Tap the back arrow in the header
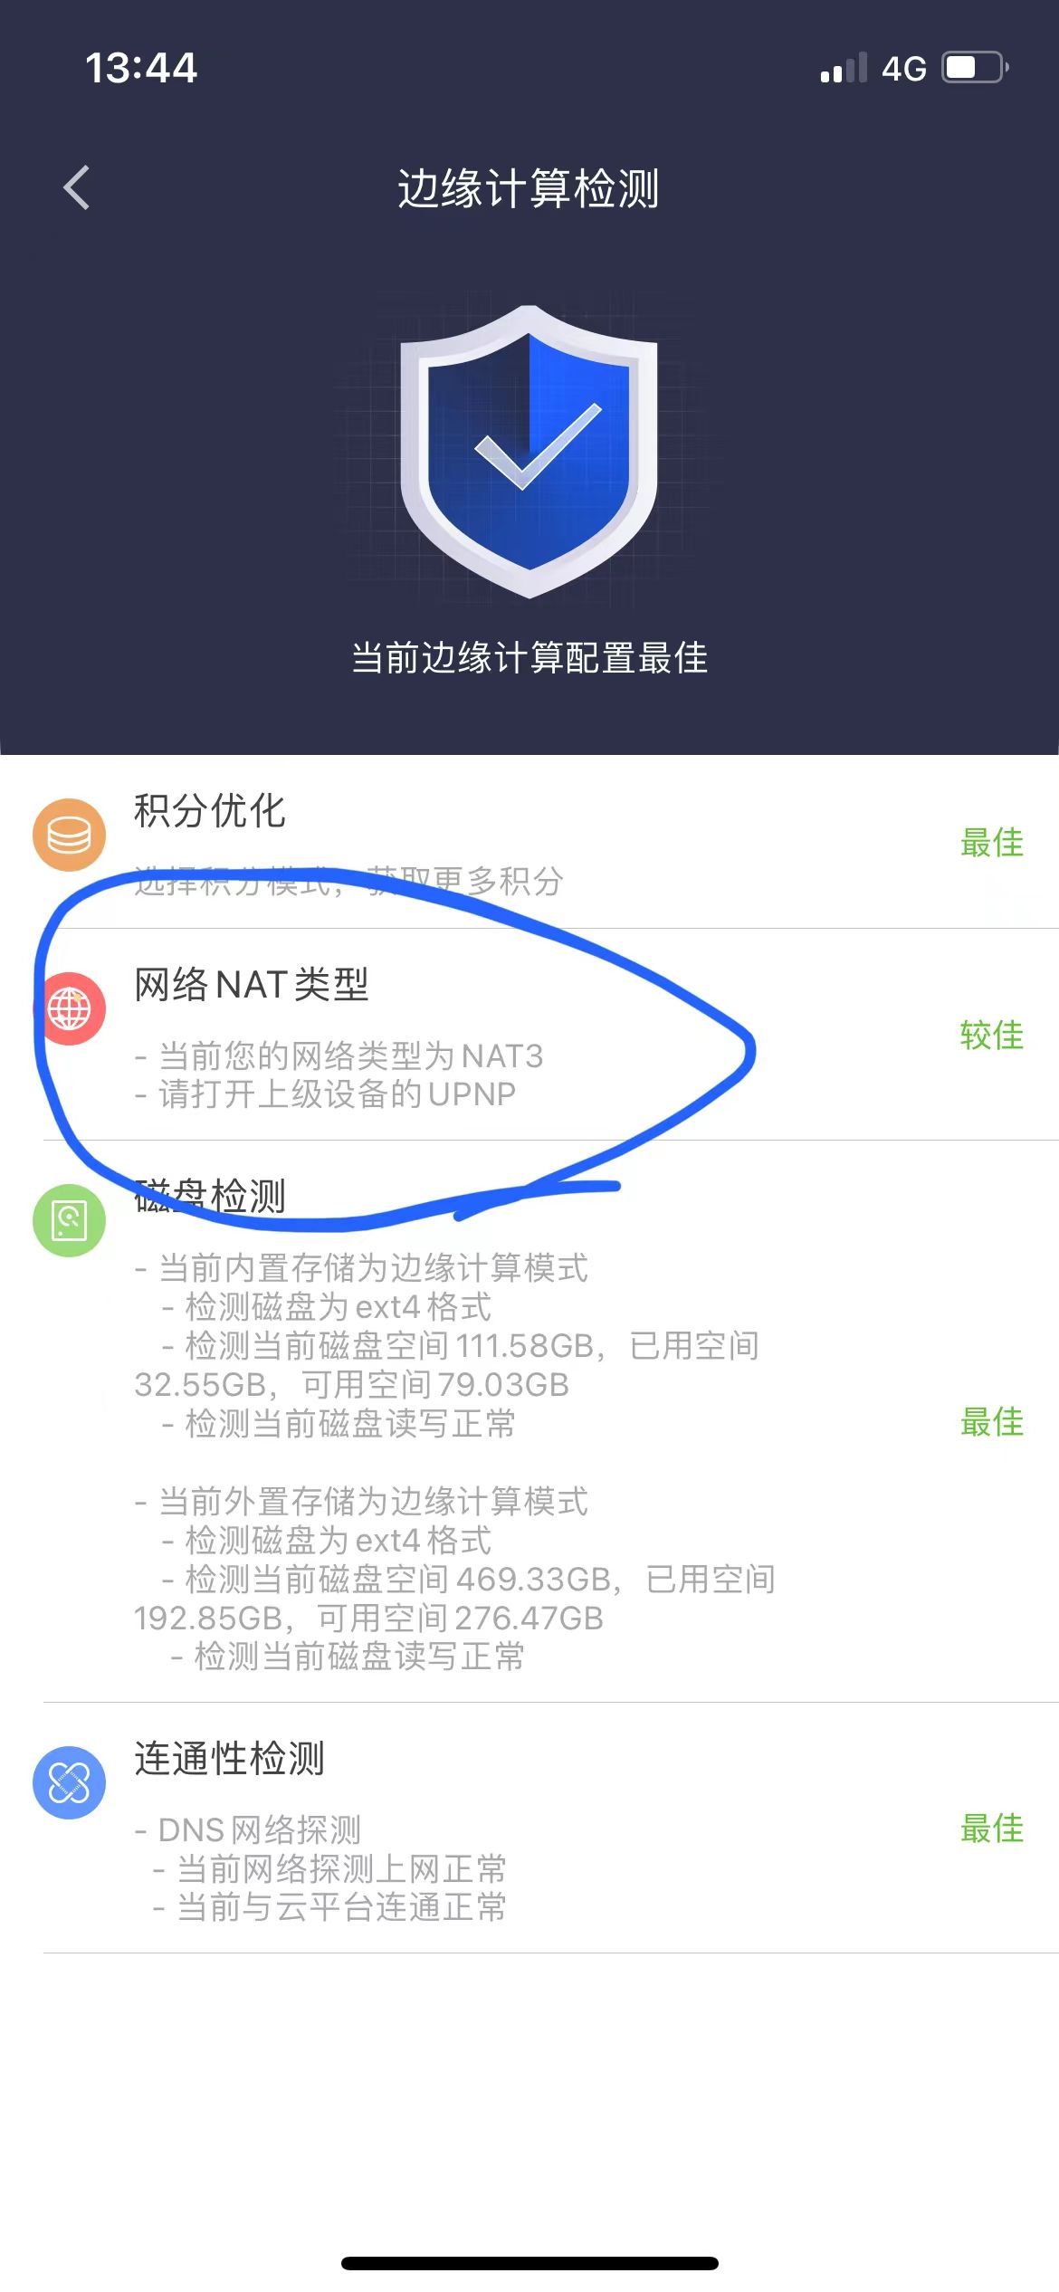This screenshot has width=1059, height=2292. 77,188
